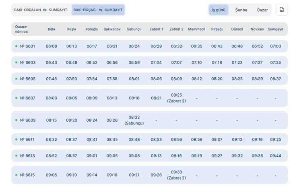The height and width of the screenshot is (186, 293).
Task: Click 08:15 Bakı time of train 6609
Action: (x=52, y=120)
